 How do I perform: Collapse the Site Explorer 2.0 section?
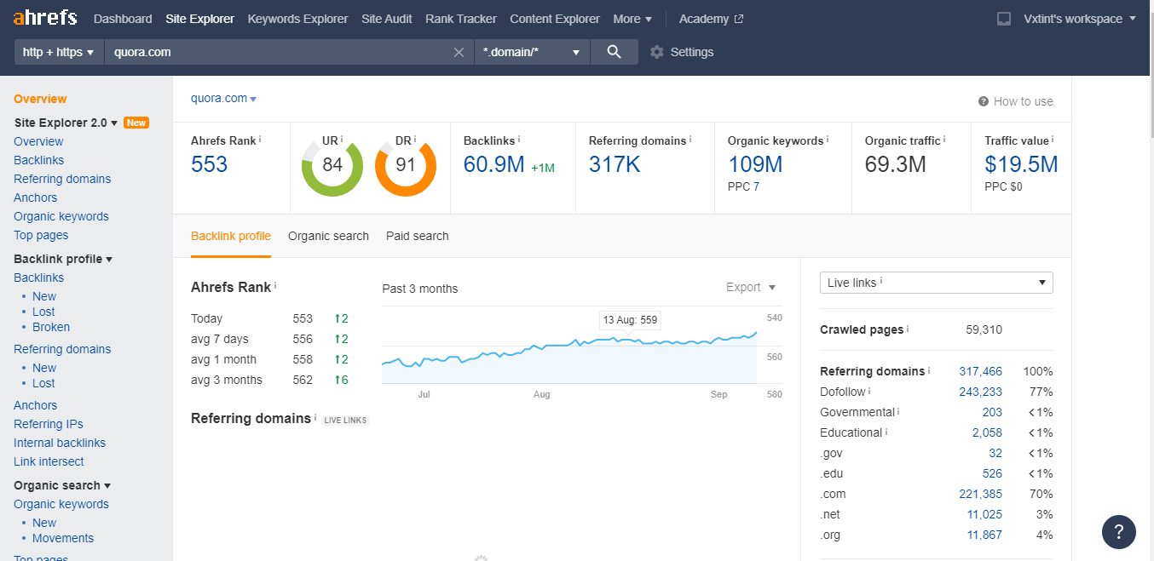pyautogui.click(x=66, y=123)
